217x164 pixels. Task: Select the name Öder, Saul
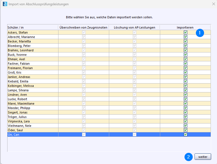(x=15, y=130)
